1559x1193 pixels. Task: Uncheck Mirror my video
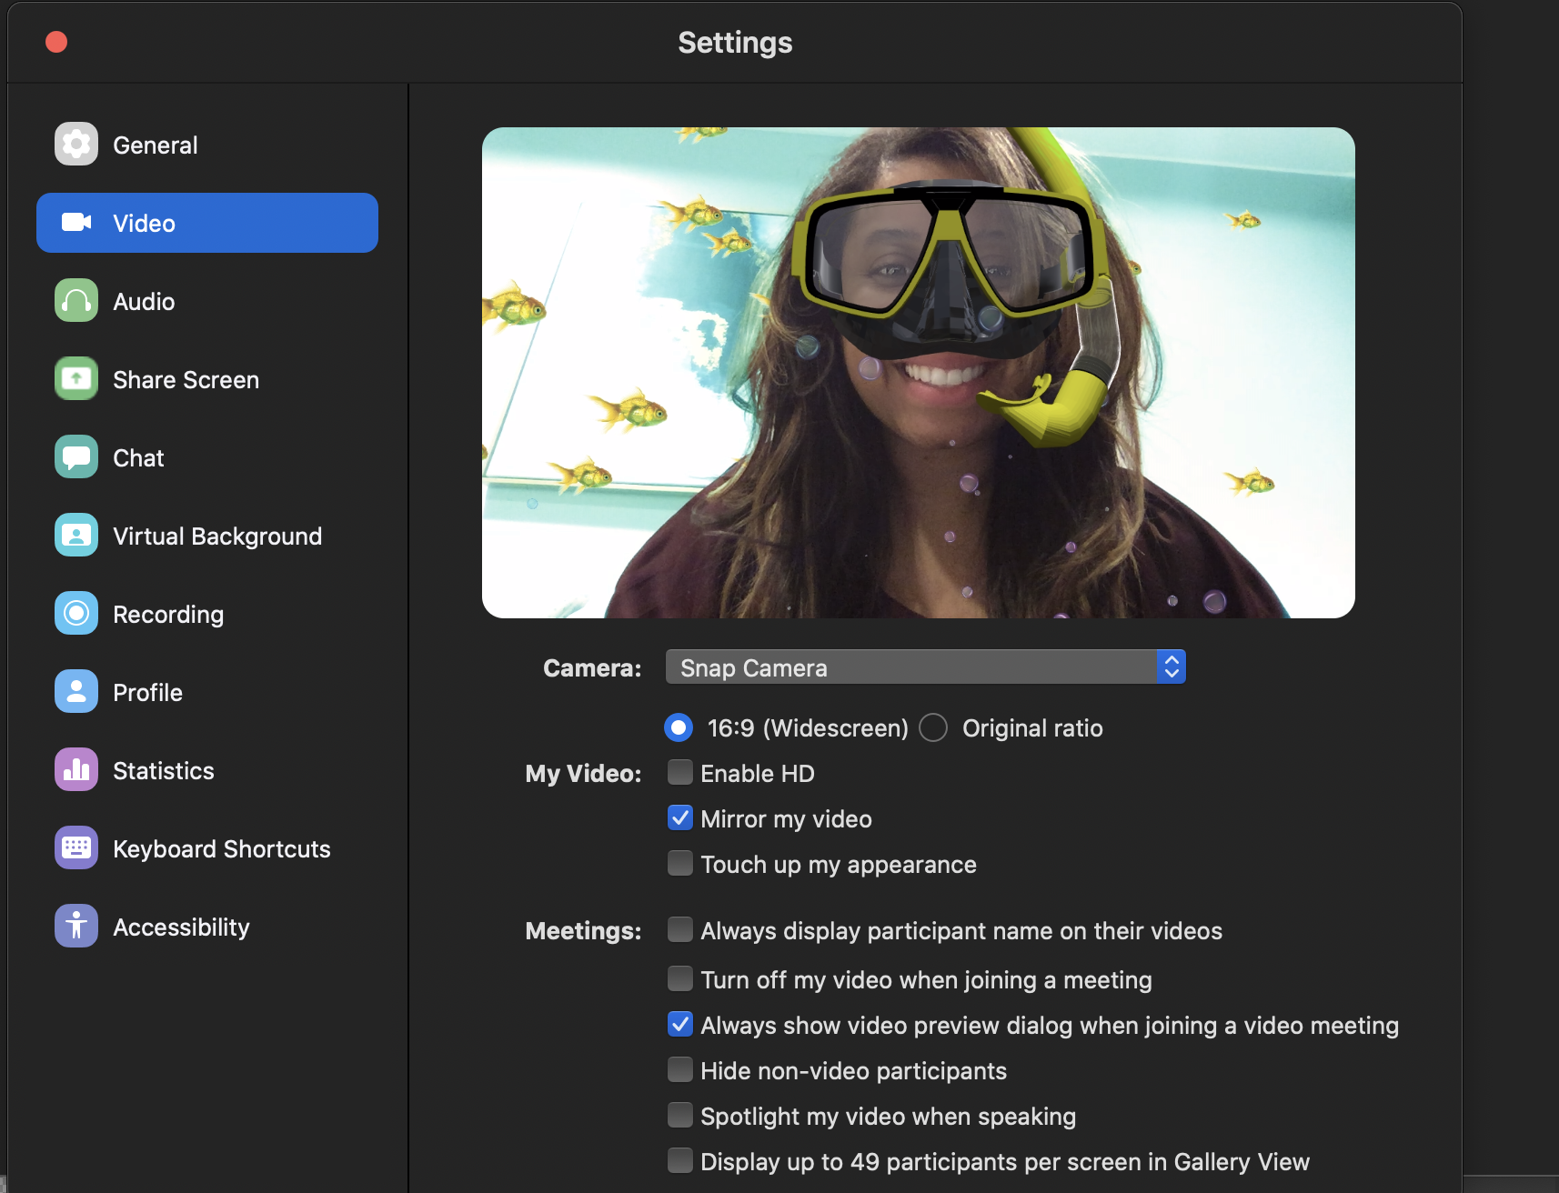[679, 817]
